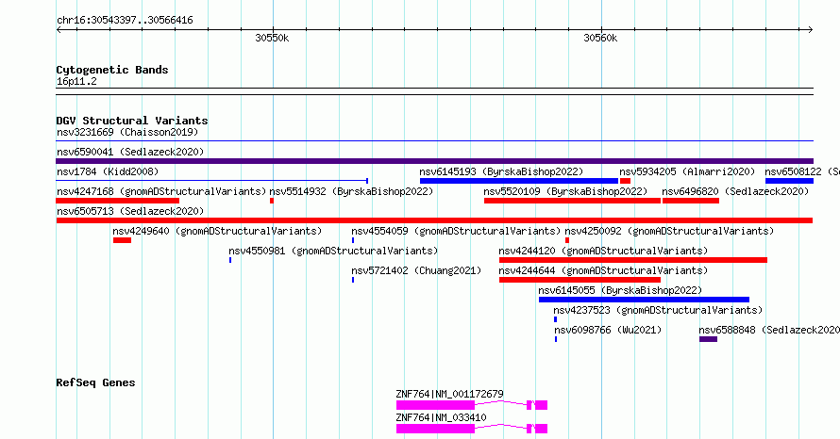Click the nsv4249640 small red bar
This screenshot has width=840, height=439.
122,240
